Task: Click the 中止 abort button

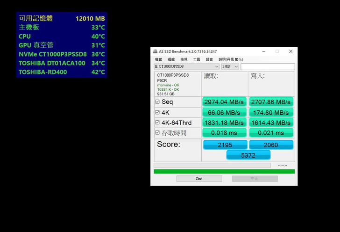Action: (x=255, y=179)
